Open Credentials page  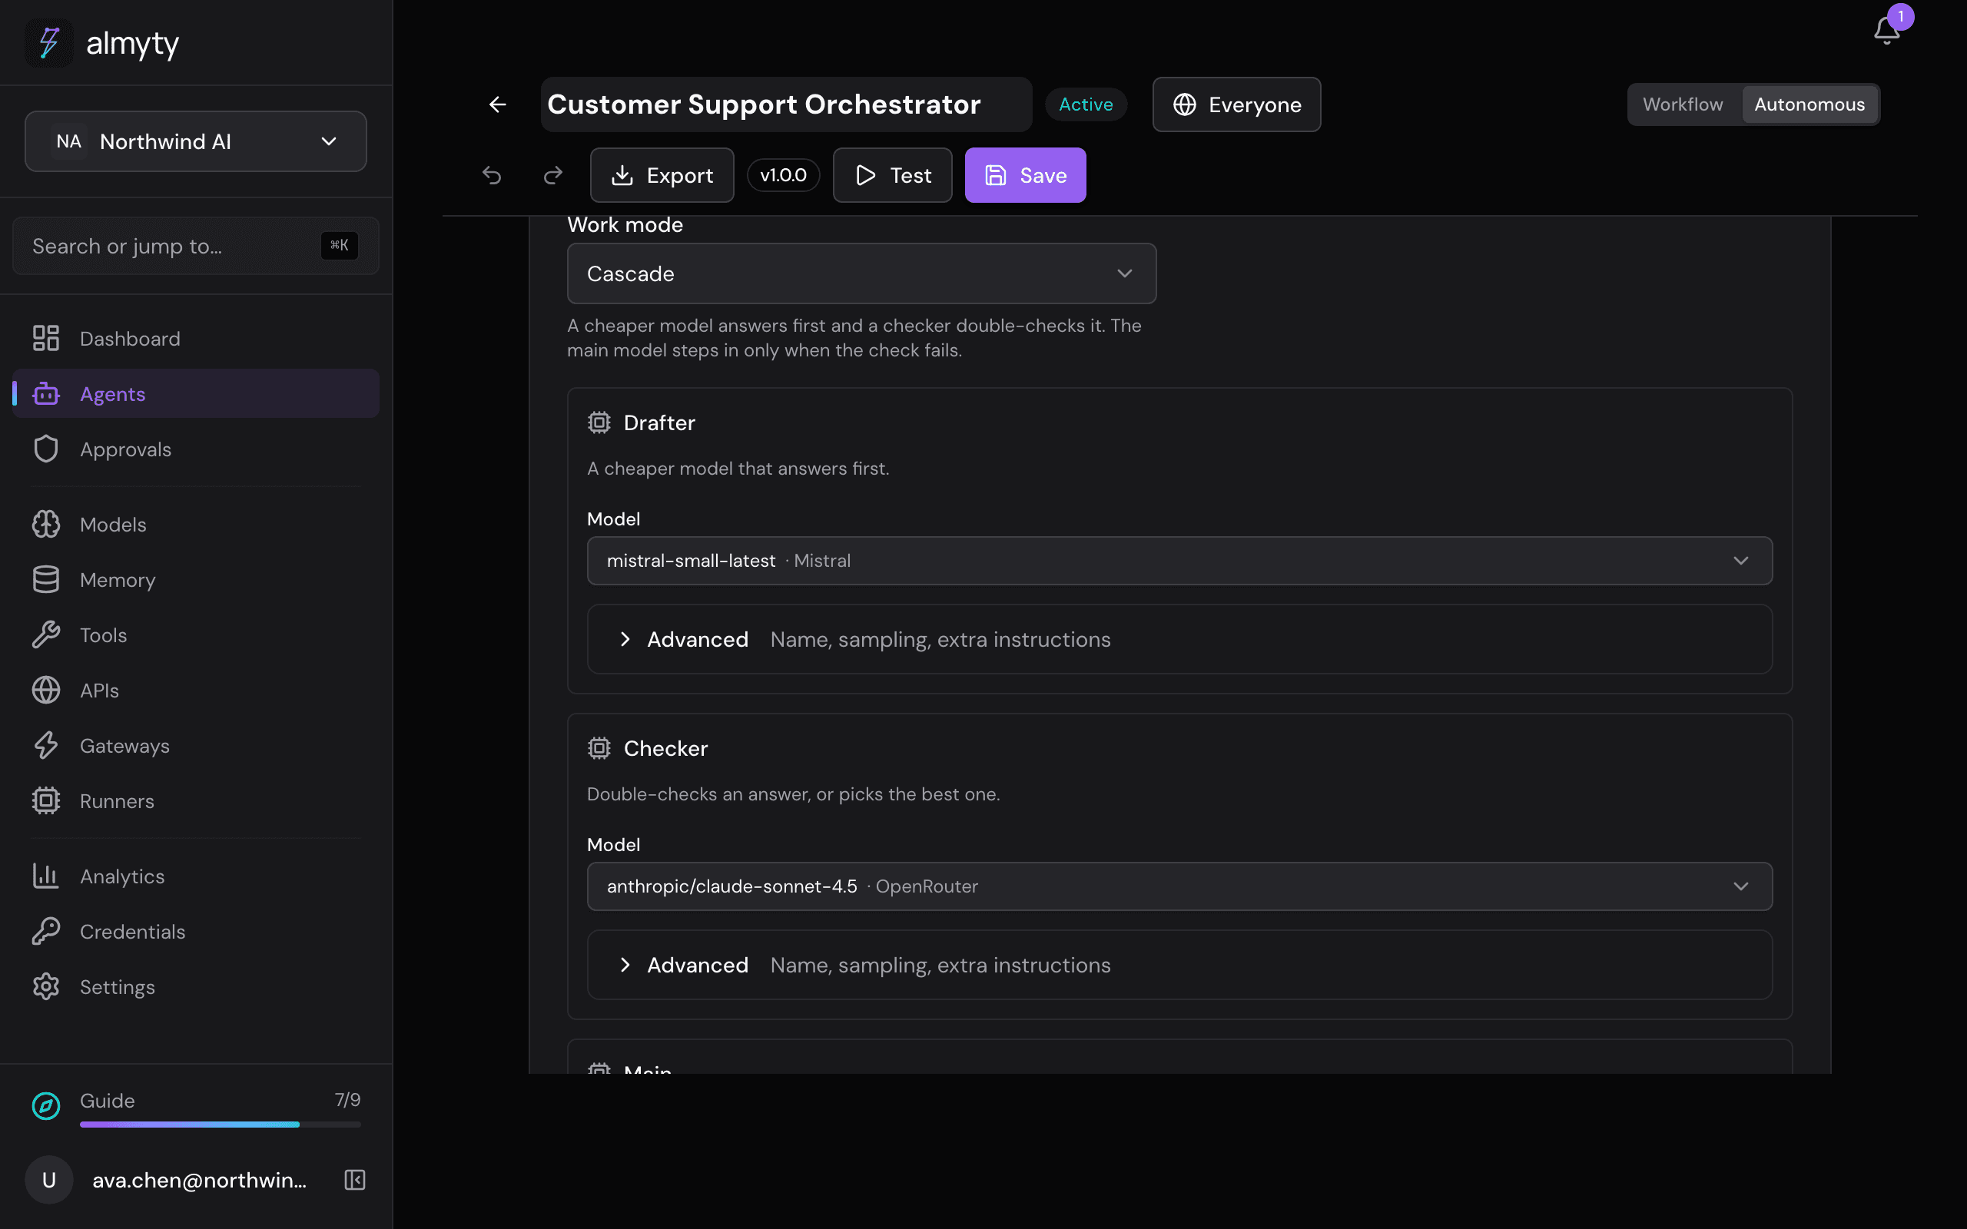tap(196, 932)
